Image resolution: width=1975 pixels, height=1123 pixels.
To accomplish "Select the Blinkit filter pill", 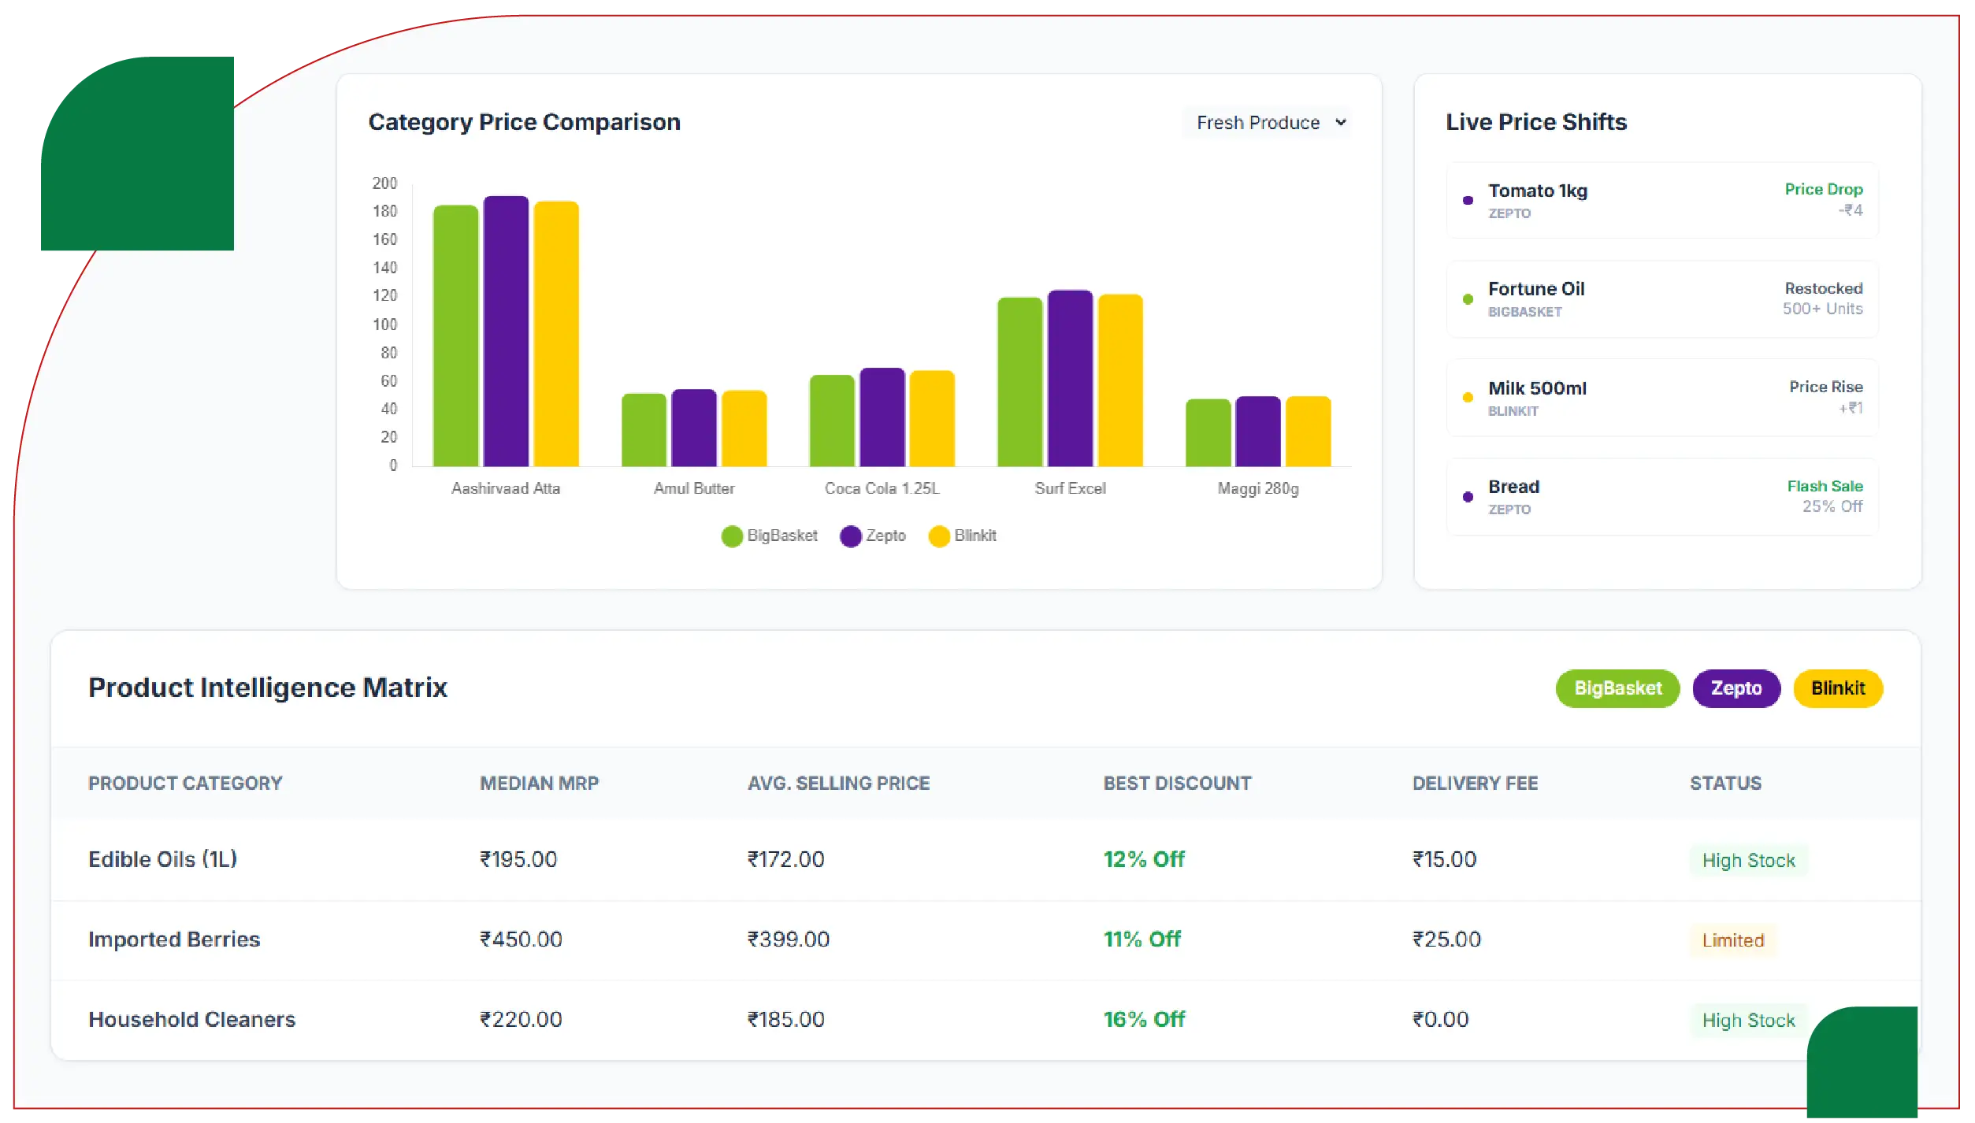I will click(1837, 689).
